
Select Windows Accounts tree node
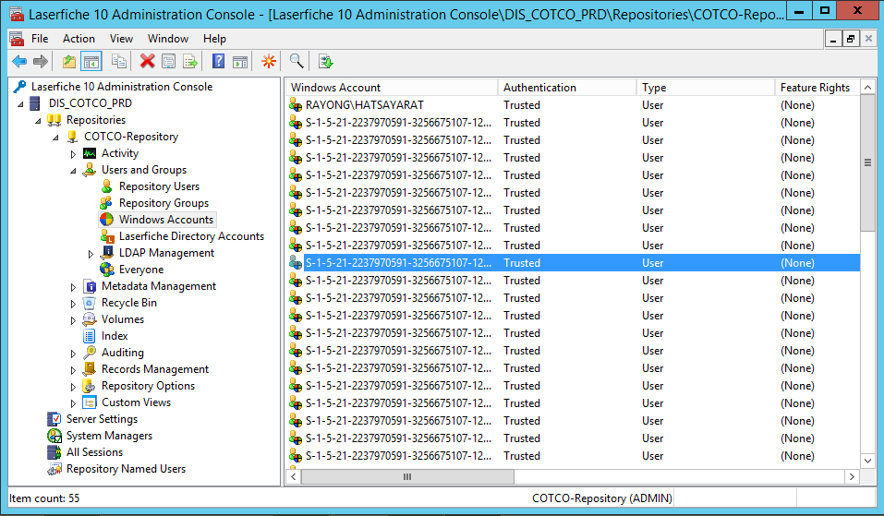click(x=165, y=220)
